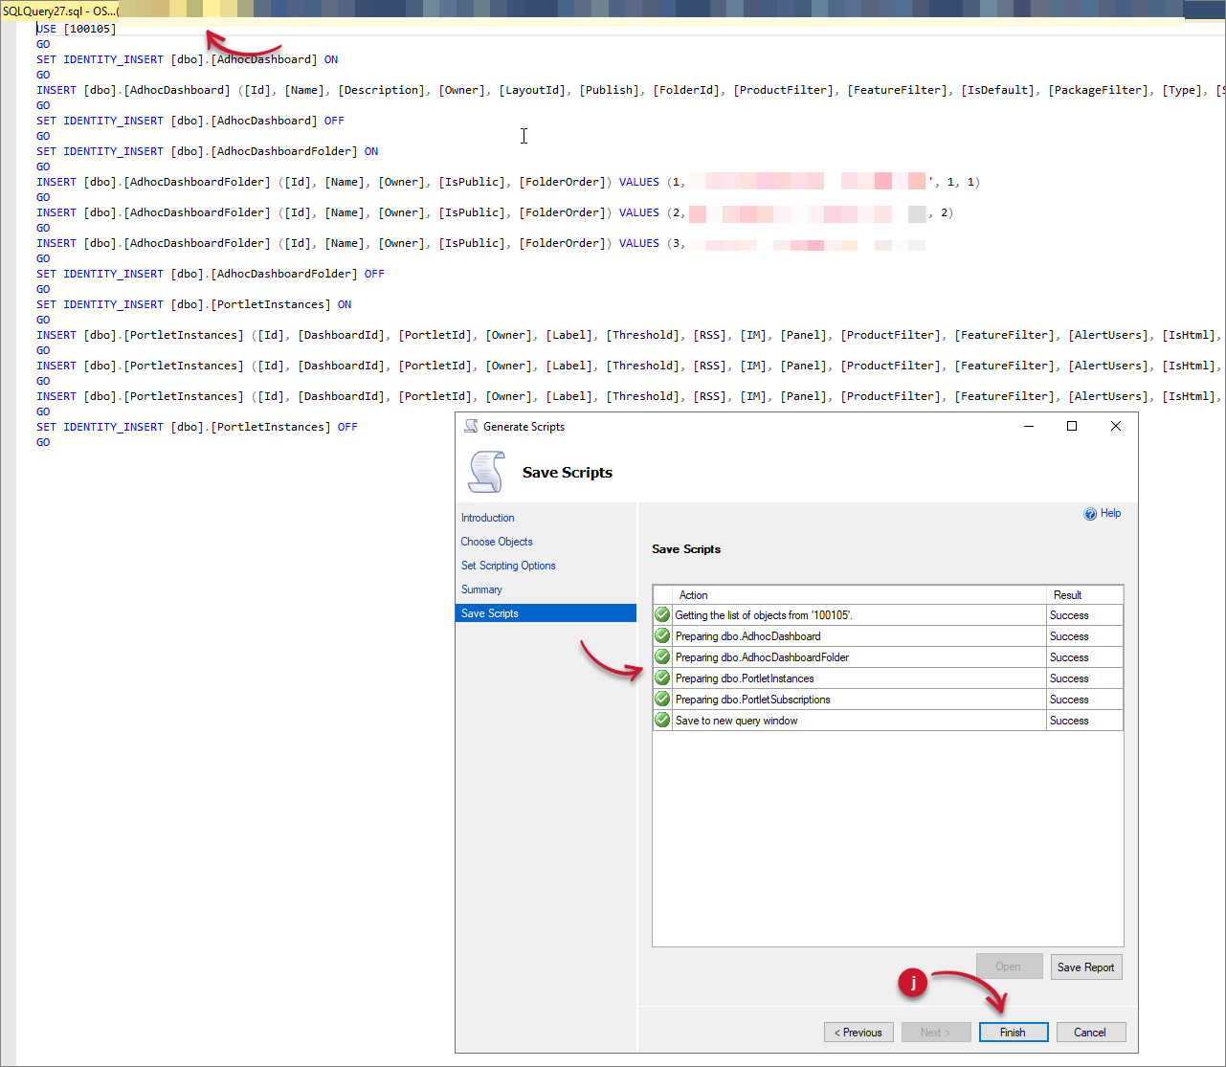The image size is (1226, 1067).
Task: Switch to the SQLQuery27.sql tab
Action: tap(61, 9)
